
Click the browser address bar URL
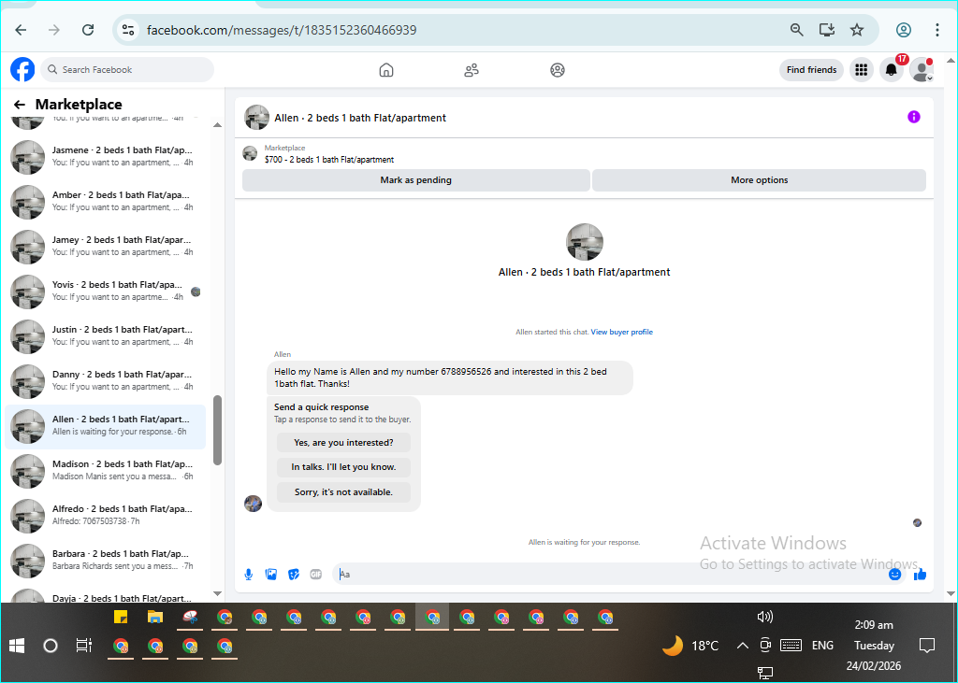(x=282, y=30)
